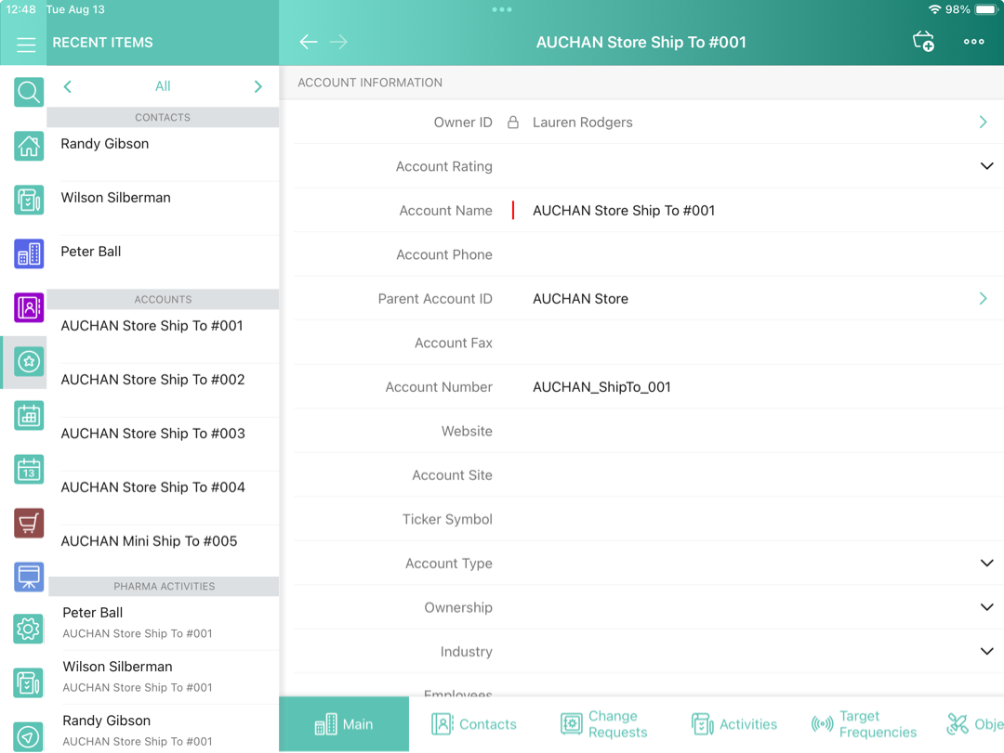Open the three-dot more options menu
1004x753 pixels.
point(973,42)
